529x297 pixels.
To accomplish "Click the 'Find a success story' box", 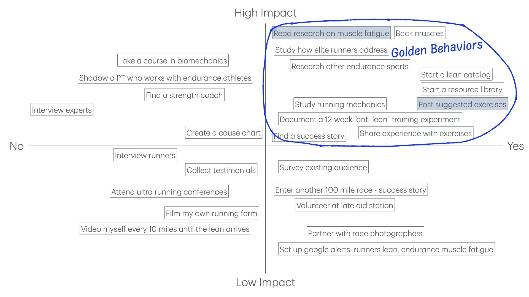I will pyautogui.click(x=309, y=135).
